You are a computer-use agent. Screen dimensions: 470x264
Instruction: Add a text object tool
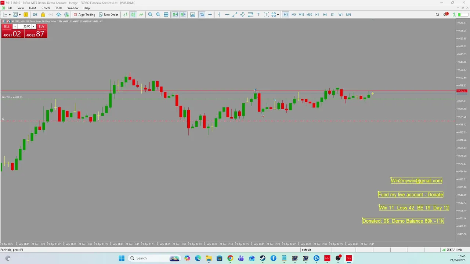pyautogui.click(x=258, y=15)
